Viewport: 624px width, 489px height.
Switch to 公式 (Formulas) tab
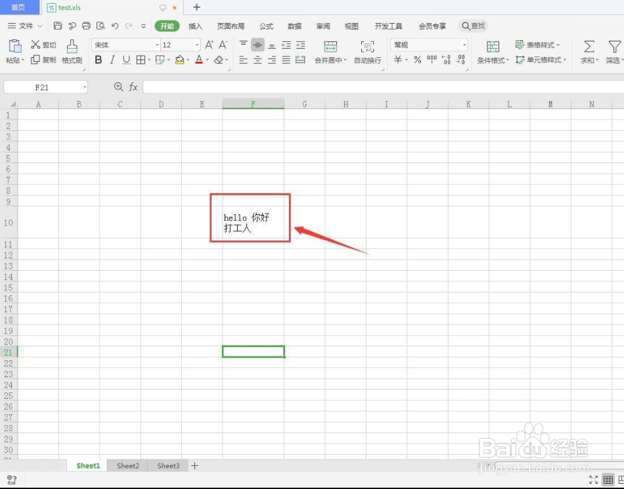pos(266,26)
